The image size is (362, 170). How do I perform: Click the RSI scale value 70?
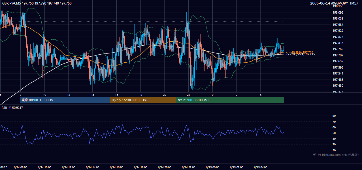click(x=334, y=122)
